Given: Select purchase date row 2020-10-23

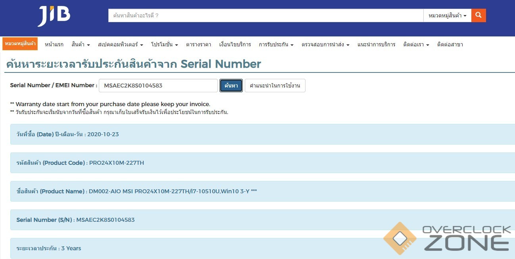Looking at the screenshot, I should 263,134.
